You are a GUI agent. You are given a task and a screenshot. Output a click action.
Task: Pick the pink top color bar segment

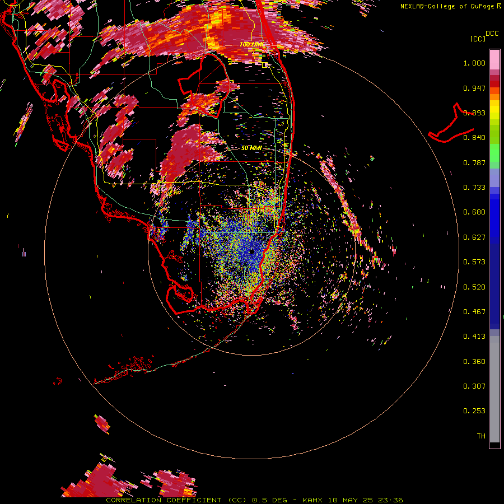(x=494, y=60)
